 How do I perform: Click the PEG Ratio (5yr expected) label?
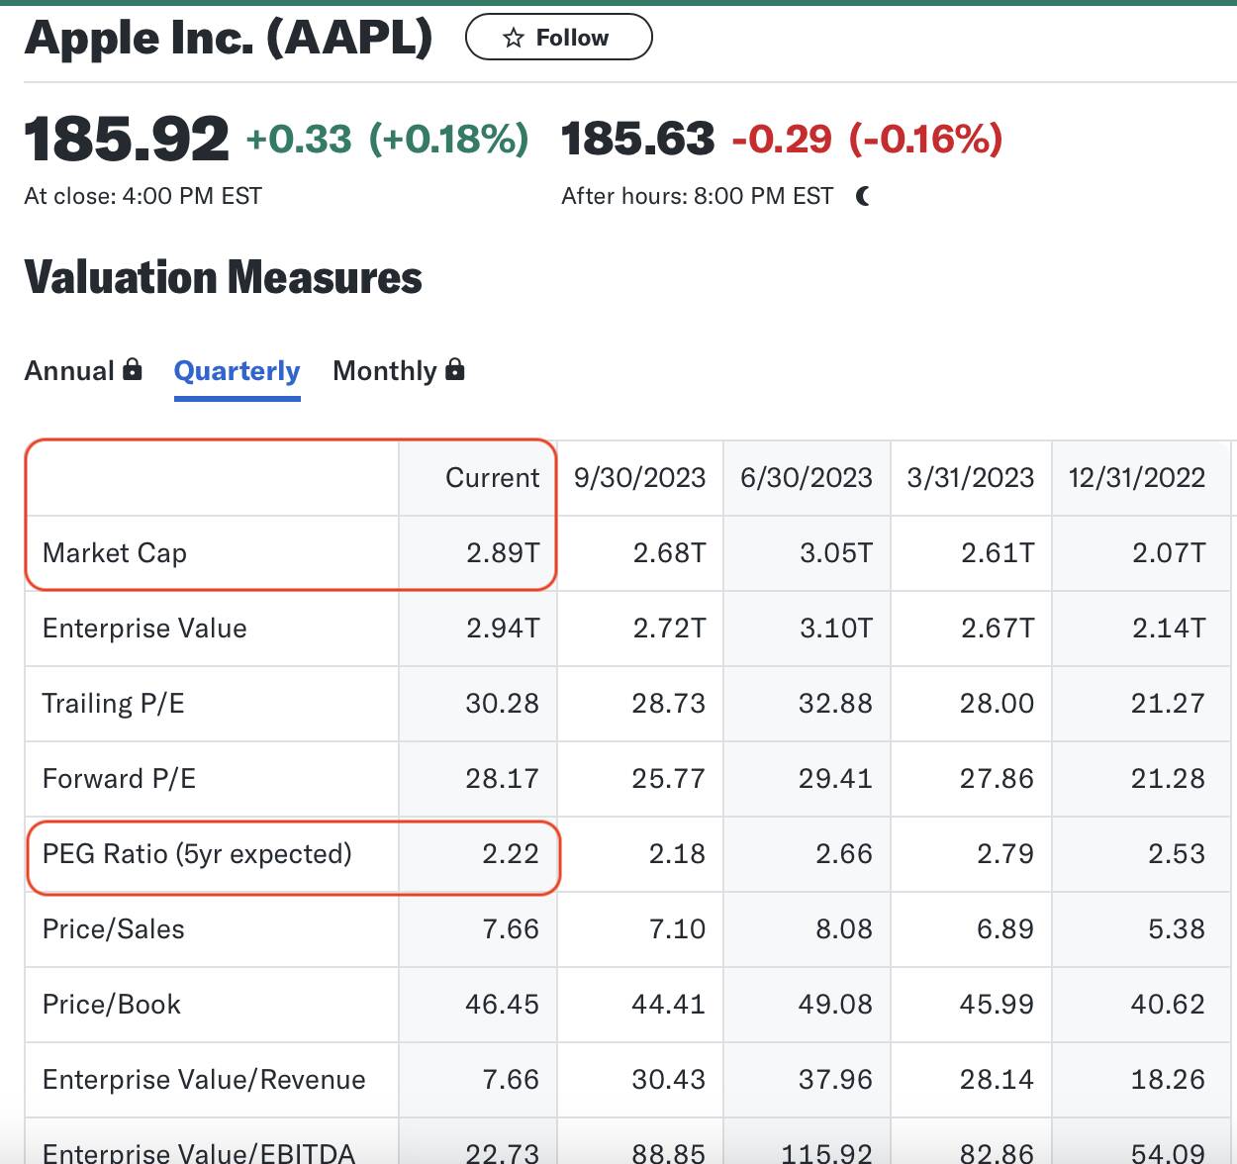(197, 854)
